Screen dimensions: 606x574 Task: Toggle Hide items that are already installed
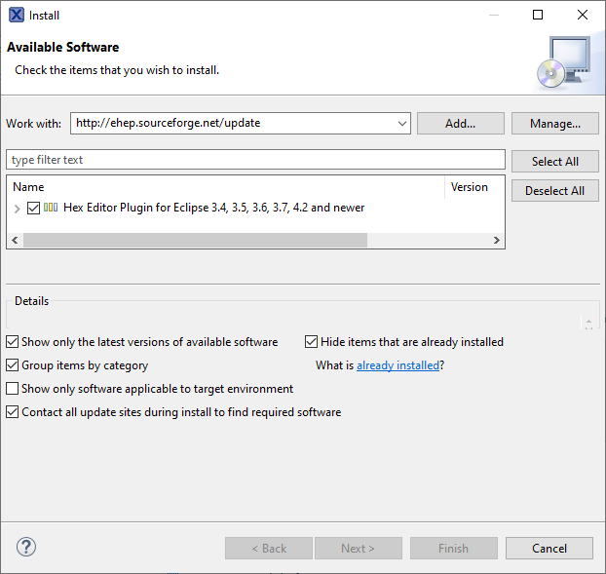[x=312, y=342]
